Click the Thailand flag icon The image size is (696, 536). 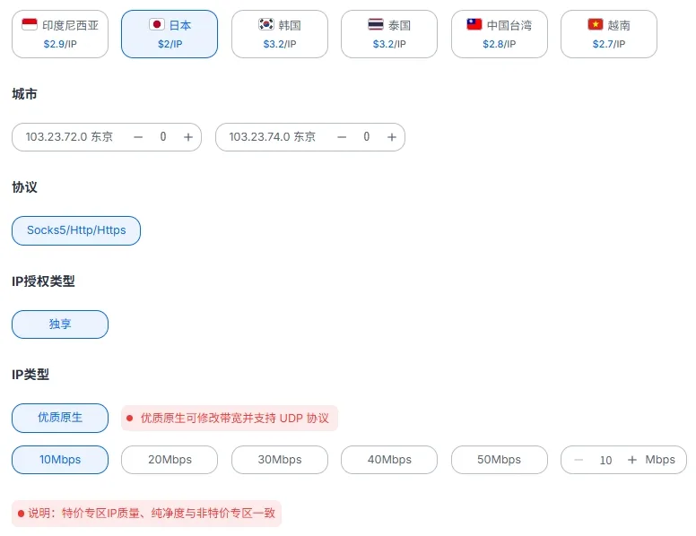(376, 24)
